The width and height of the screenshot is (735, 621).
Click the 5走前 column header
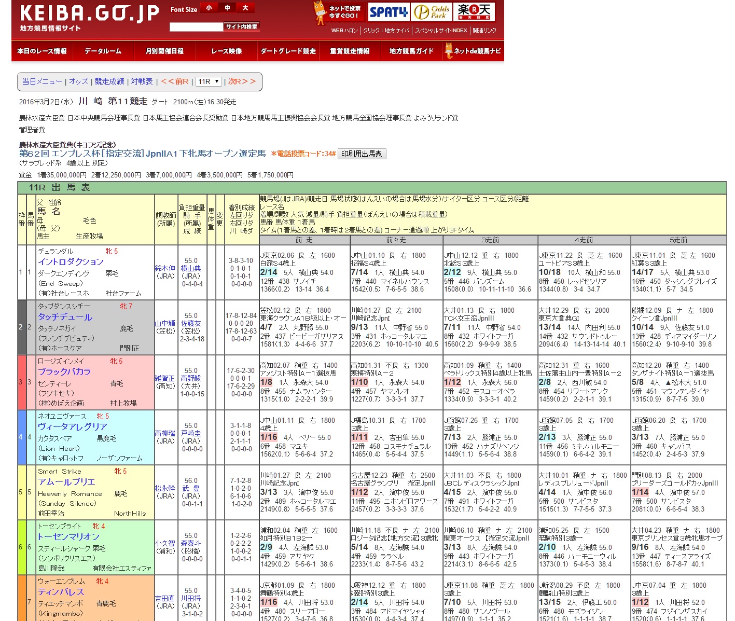(678, 240)
